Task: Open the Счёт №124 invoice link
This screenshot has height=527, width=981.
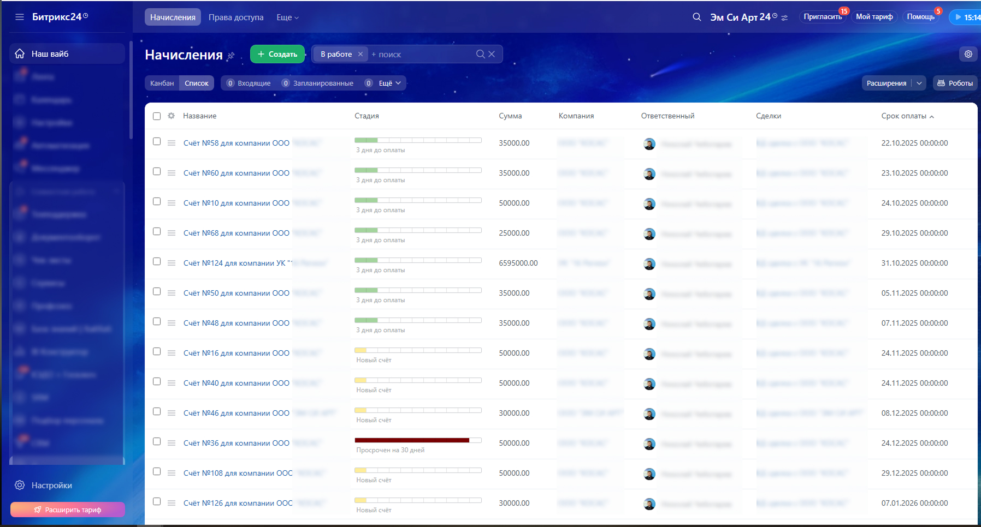Action: 235,263
